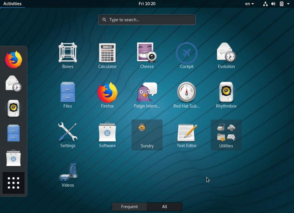The image size is (294, 213).
Task: Click Rhythmbox speaker icon in the dash
Action: coord(13,108)
